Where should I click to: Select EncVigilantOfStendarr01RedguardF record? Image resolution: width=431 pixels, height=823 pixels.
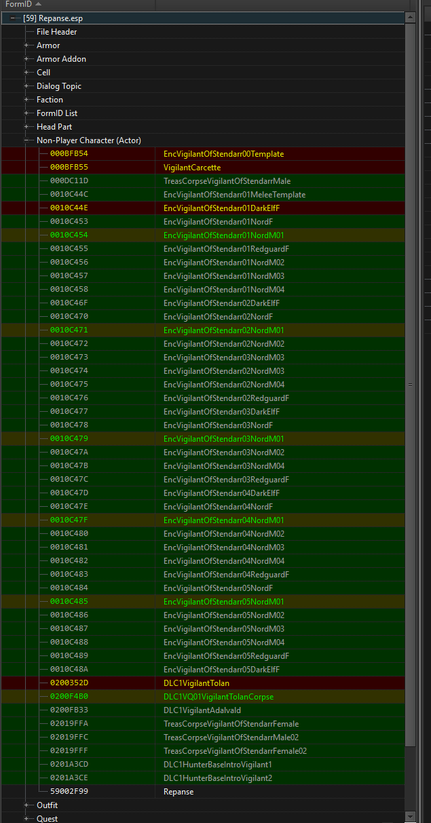(203, 249)
